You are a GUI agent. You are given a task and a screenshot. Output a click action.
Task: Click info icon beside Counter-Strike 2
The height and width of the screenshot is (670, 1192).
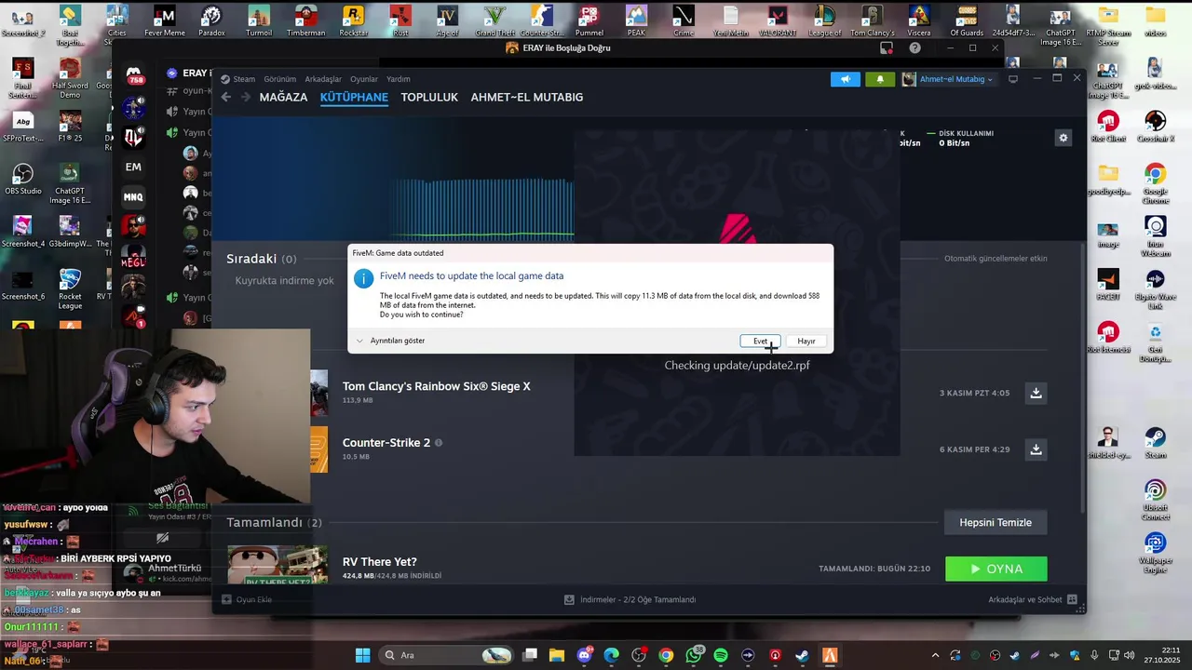439,443
